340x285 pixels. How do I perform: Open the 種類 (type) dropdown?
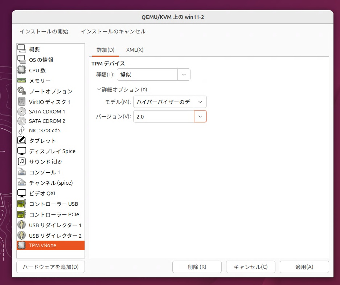(153, 75)
